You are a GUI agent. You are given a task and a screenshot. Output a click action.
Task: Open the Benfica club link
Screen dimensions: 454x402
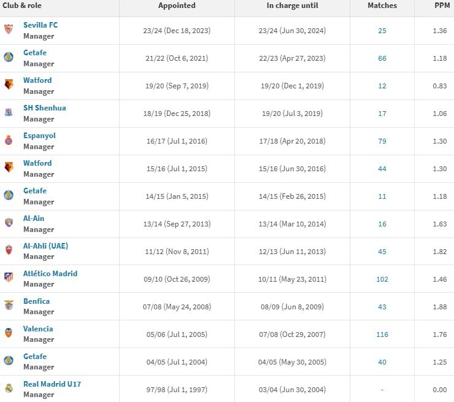37,301
